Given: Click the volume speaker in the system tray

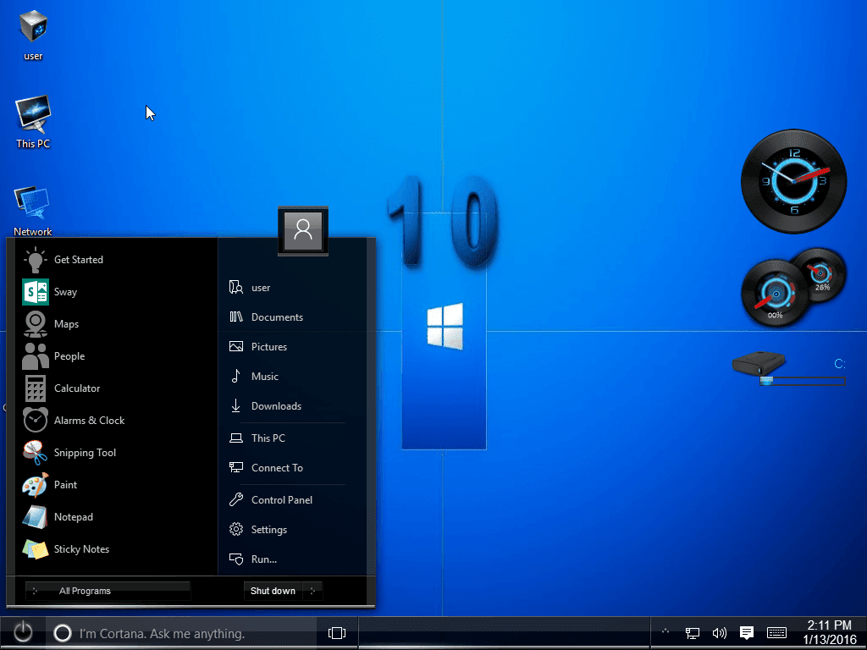Looking at the screenshot, I should point(719,632).
